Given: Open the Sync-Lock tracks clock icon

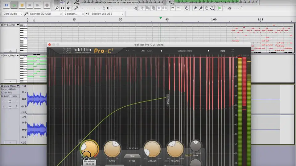Looking at the screenshot, I should click(x=187, y=8).
